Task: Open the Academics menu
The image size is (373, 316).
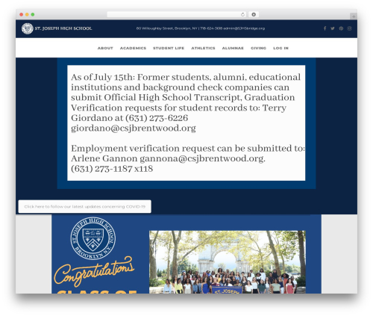Action: pyautogui.click(x=133, y=48)
